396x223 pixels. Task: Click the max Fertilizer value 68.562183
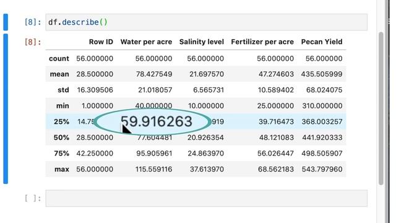tap(276, 169)
